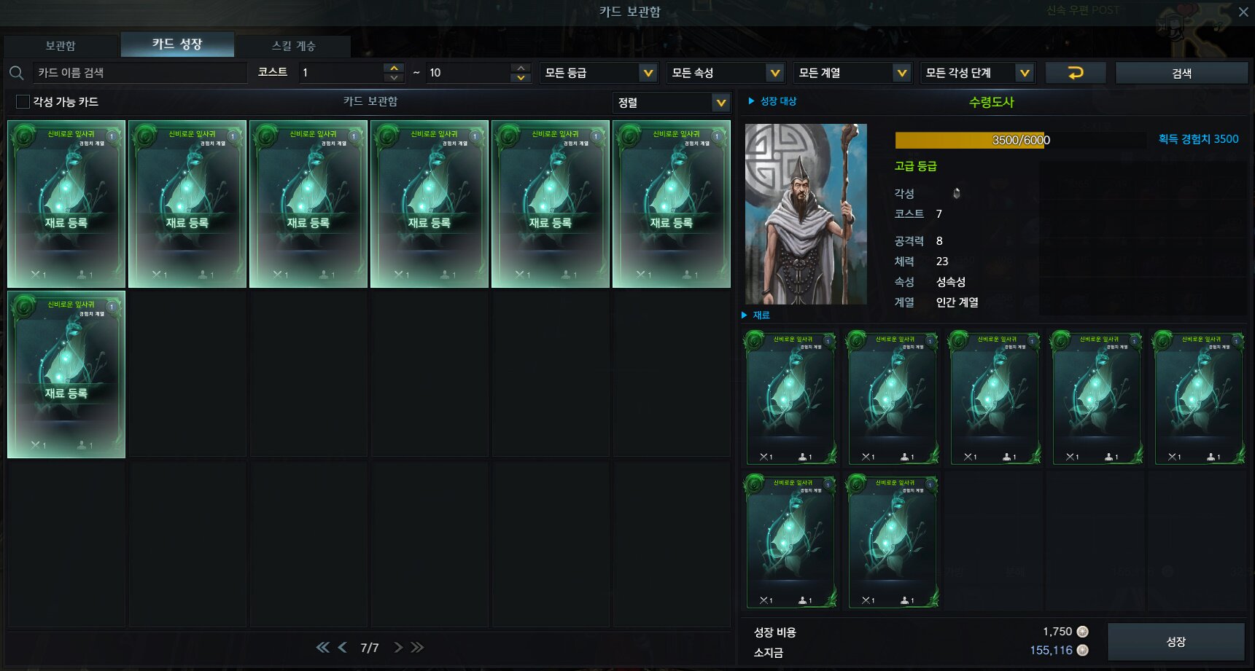Click the 3500/6000 experience progress bar
The image size is (1255, 671).
pos(1021,140)
